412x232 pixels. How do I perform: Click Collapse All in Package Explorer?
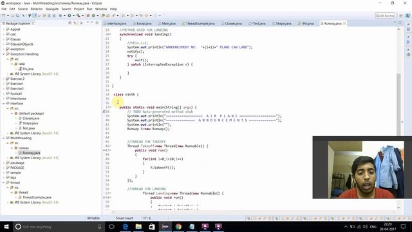point(70,23)
